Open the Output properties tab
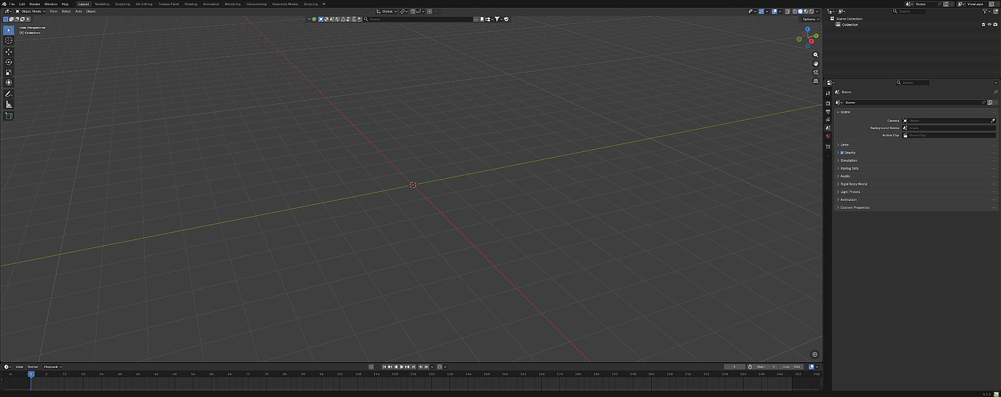The image size is (1001, 397). [x=828, y=112]
